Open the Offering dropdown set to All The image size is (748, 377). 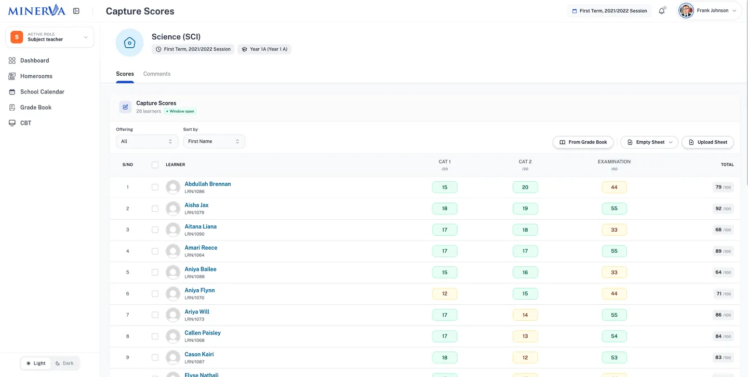pos(147,141)
